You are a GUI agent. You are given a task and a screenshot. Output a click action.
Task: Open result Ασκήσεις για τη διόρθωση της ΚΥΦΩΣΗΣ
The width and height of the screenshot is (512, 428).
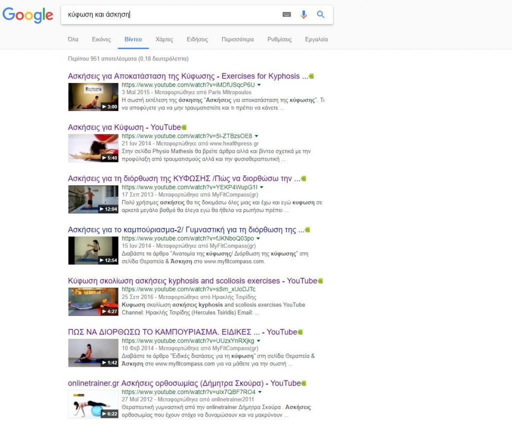pyautogui.click(x=184, y=178)
